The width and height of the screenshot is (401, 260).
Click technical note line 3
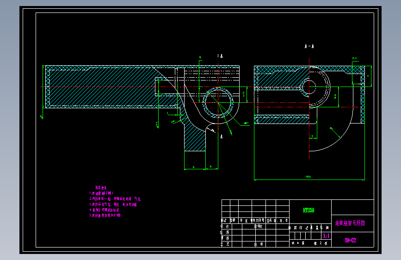point(113,204)
